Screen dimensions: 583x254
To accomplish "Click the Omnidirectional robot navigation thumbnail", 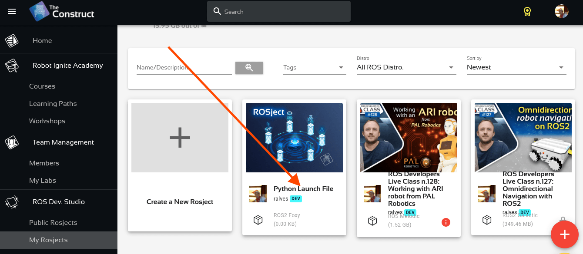I will (523, 138).
